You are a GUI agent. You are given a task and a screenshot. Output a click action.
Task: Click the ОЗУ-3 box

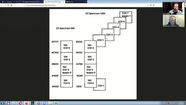[108, 35]
